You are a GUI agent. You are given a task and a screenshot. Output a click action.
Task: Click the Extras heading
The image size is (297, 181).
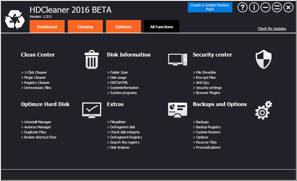pyautogui.click(x=115, y=104)
